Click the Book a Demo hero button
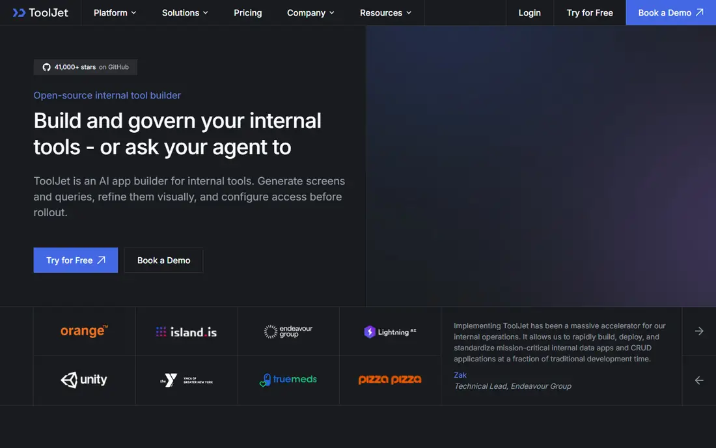716x448 pixels. click(163, 260)
